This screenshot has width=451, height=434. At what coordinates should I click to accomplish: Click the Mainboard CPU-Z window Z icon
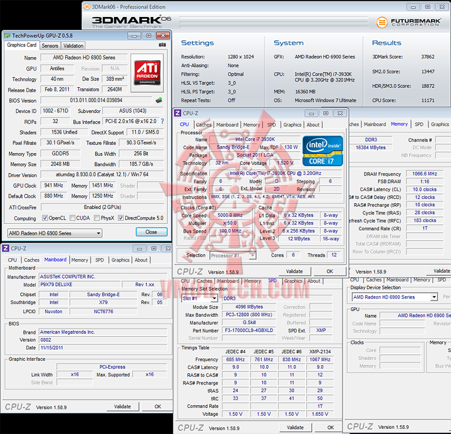coord(6,248)
